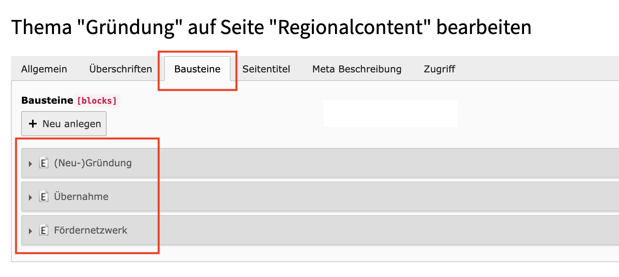This screenshot has width=619, height=277.
Task: Select the Bausteine tab
Action: [x=197, y=69]
